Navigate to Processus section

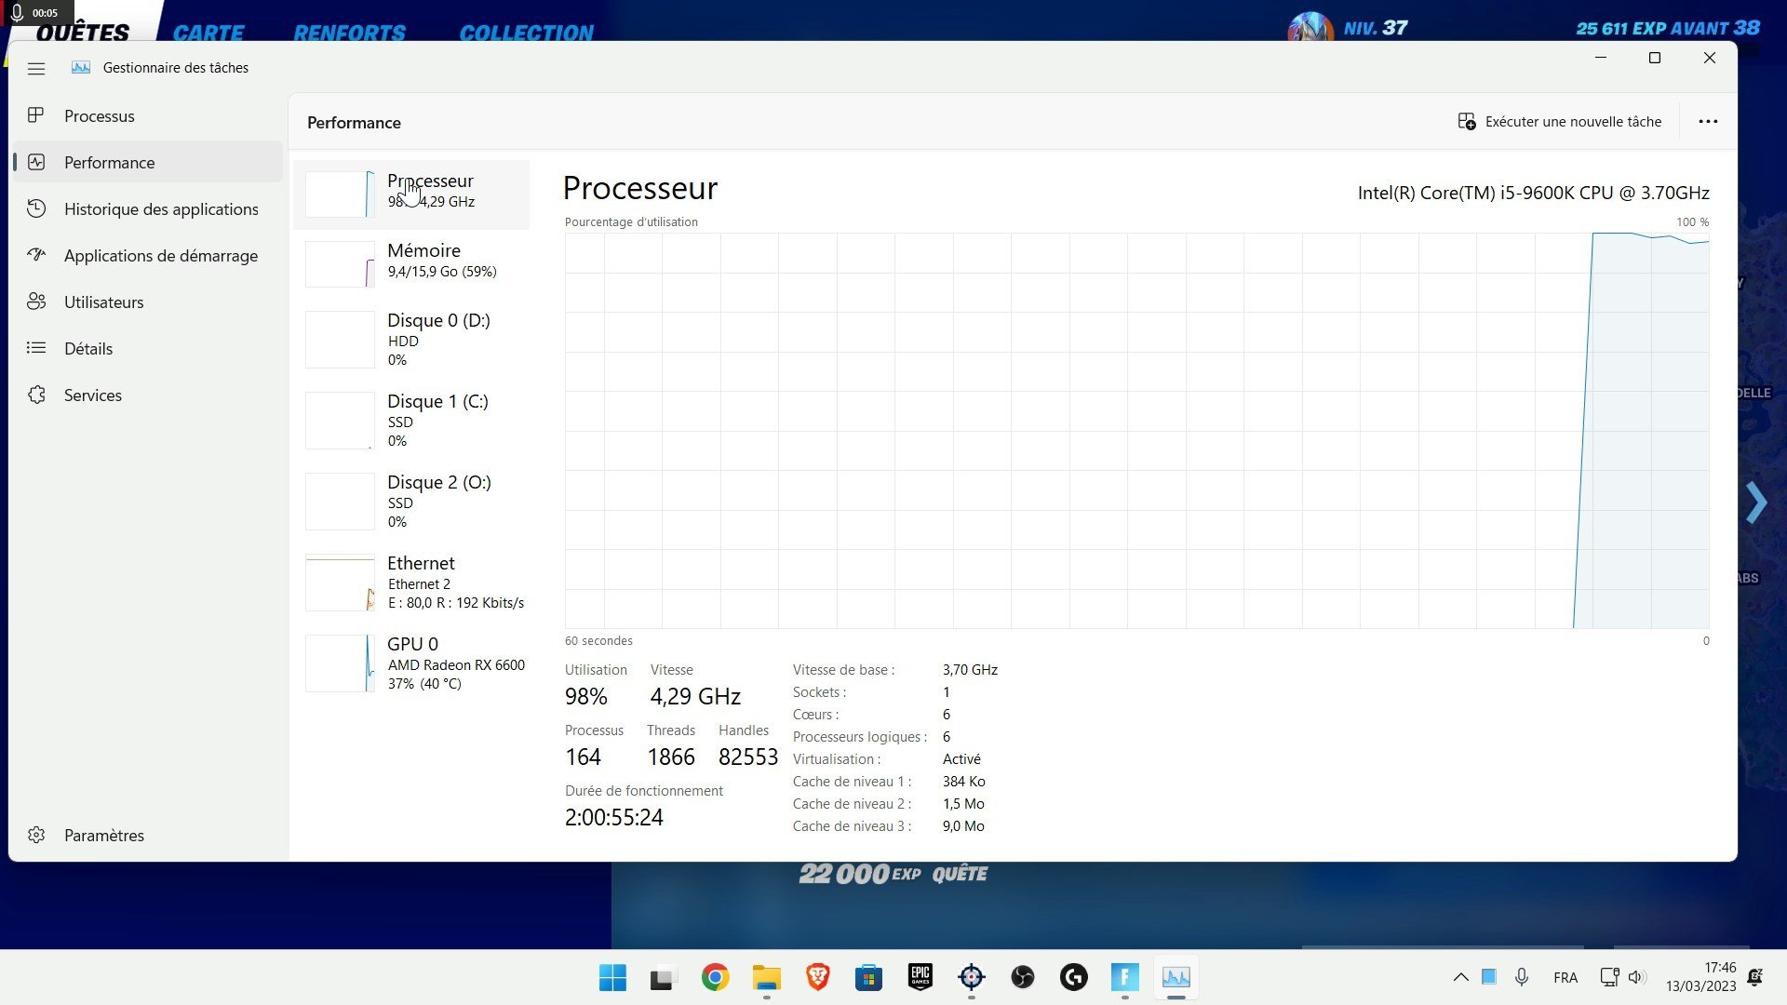pos(100,114)
